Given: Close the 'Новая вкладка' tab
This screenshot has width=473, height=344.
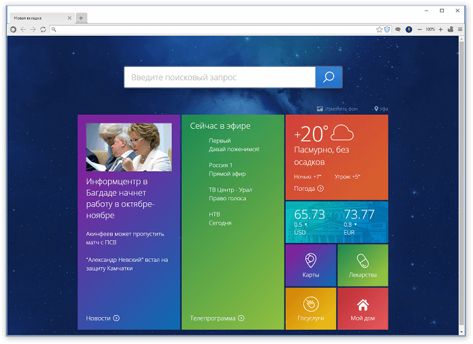Looking at the screenshot, I should pyautogui.click(x=70, y=18).
